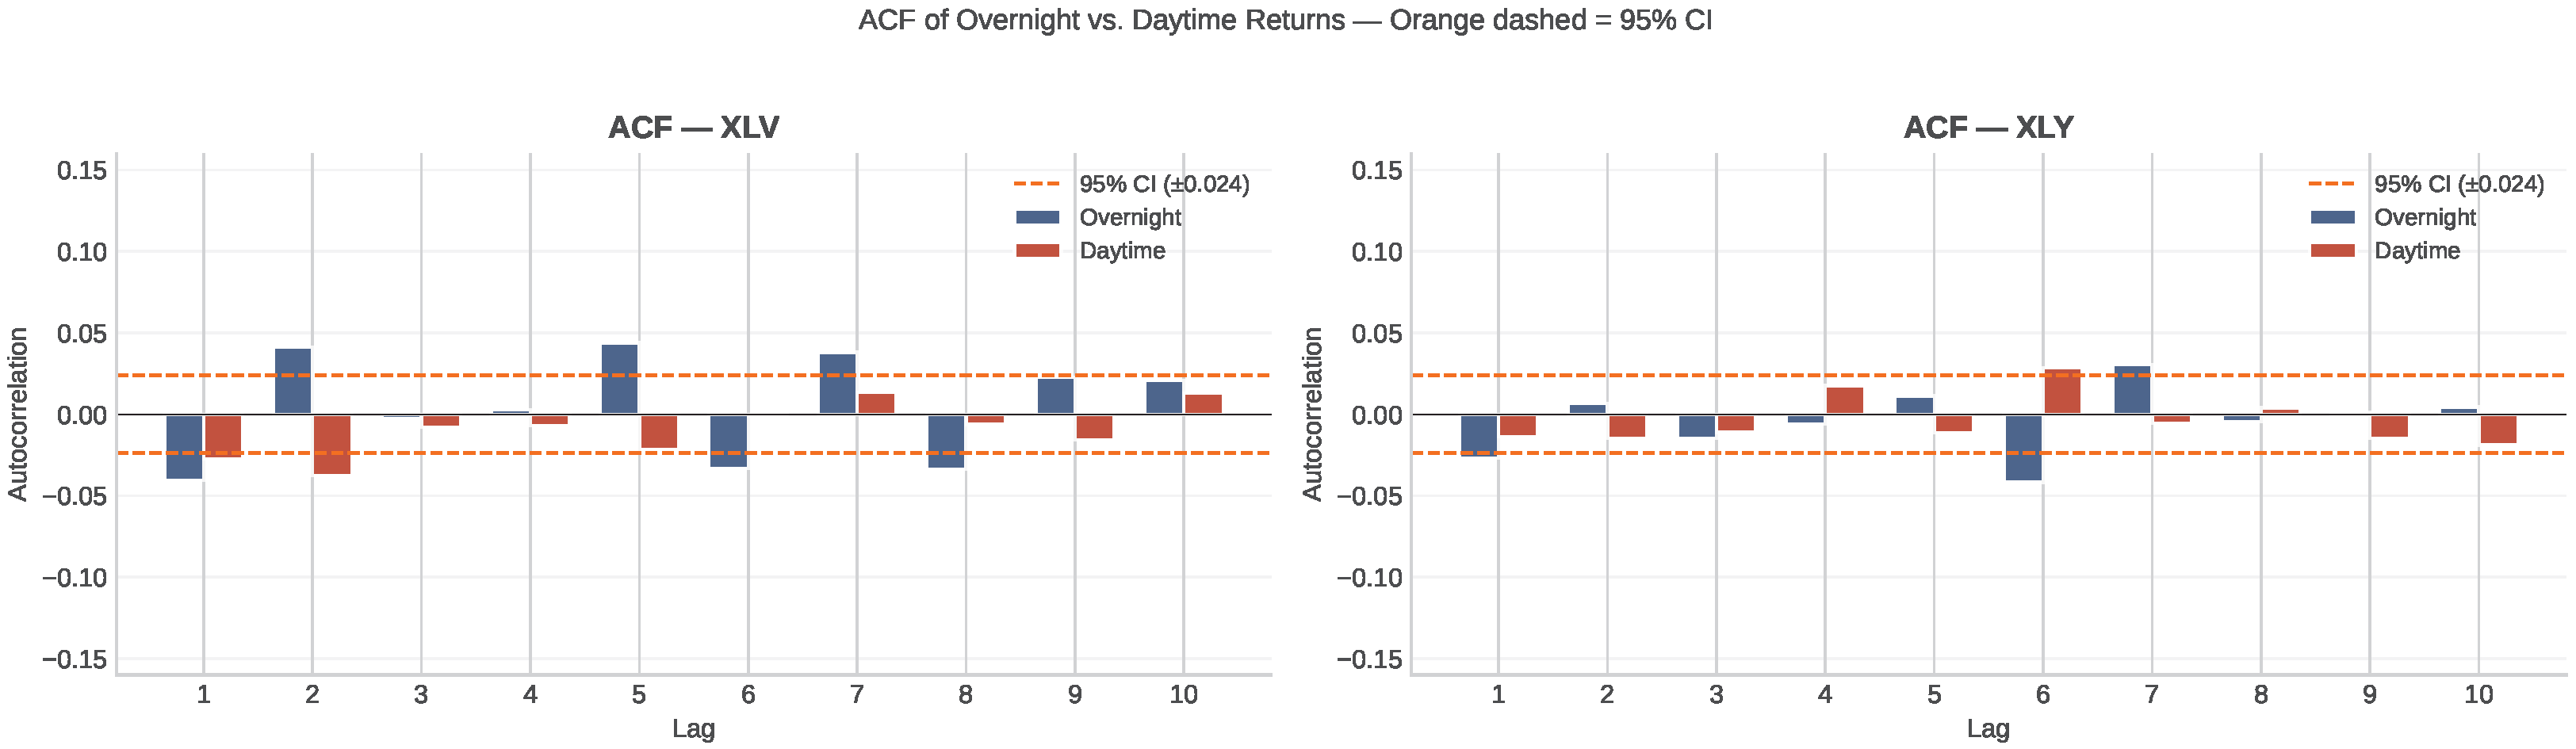Click the Lag axis label under XLV chart

[693, 728]
